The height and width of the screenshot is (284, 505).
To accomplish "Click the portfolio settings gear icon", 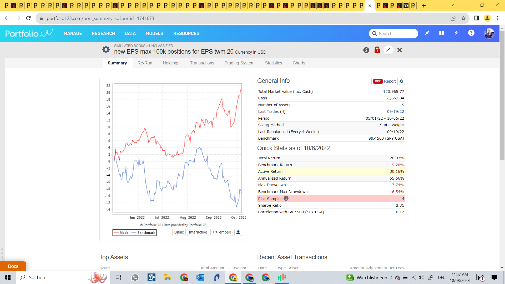I will click(106, 49).
